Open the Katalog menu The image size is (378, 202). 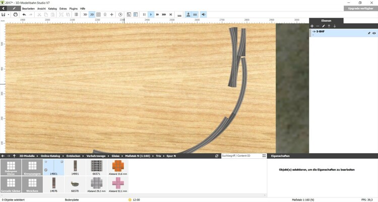[52, 9]
